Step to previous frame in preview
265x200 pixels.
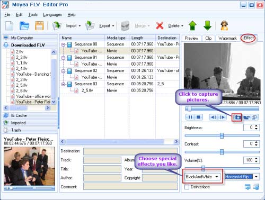pos(213,117)
